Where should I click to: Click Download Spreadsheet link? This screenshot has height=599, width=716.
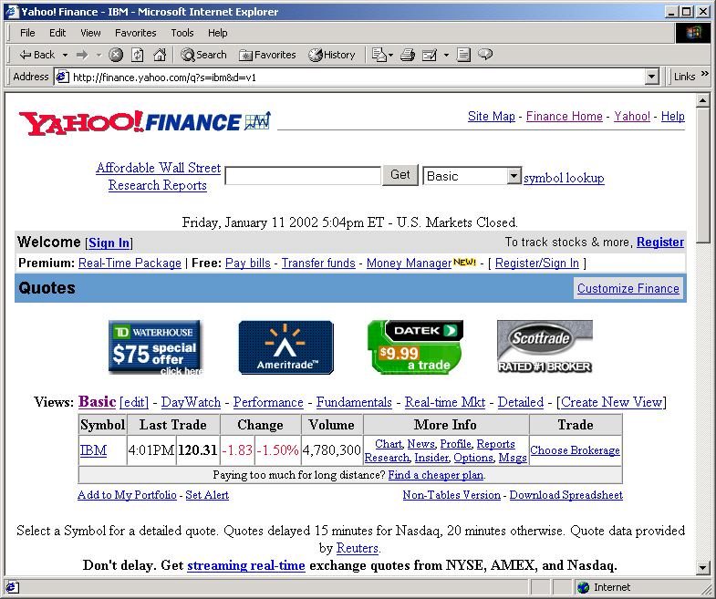566,495
